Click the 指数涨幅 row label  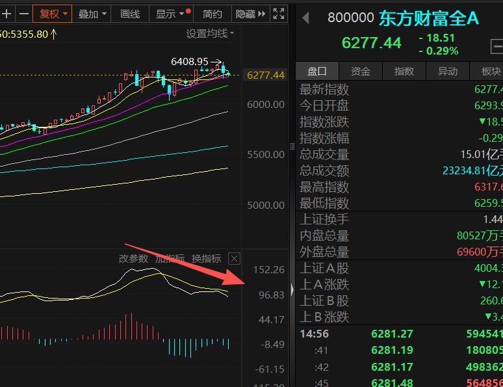click(x=324, y=138)
